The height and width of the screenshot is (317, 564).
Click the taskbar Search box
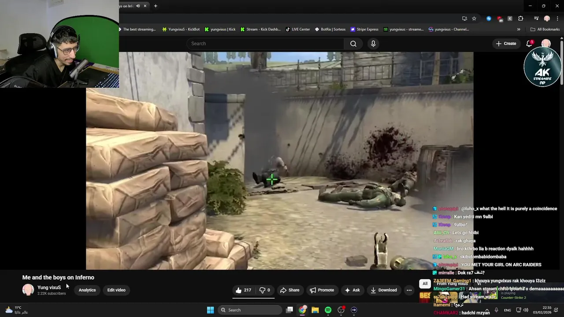point(250,310)
